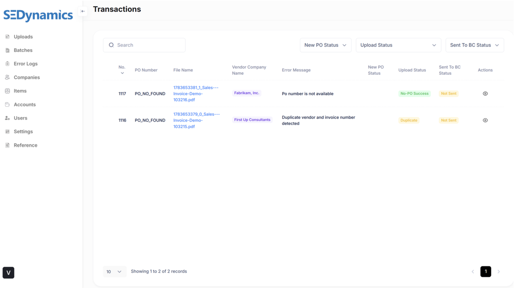Click the Actions column header
521x293 pixels.
485,70
